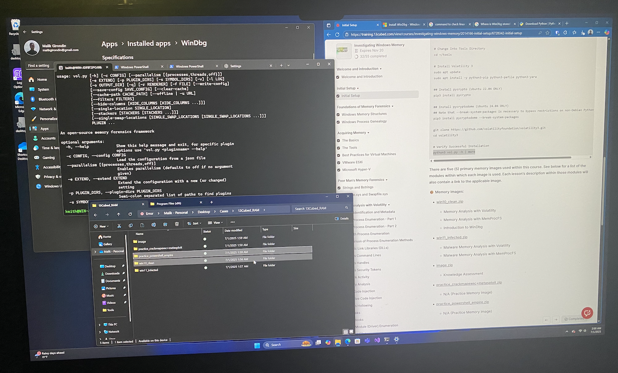This screenshot has height=373, width=618.
Task: Select Settings tab in terminal window
Action: point(247,66)
